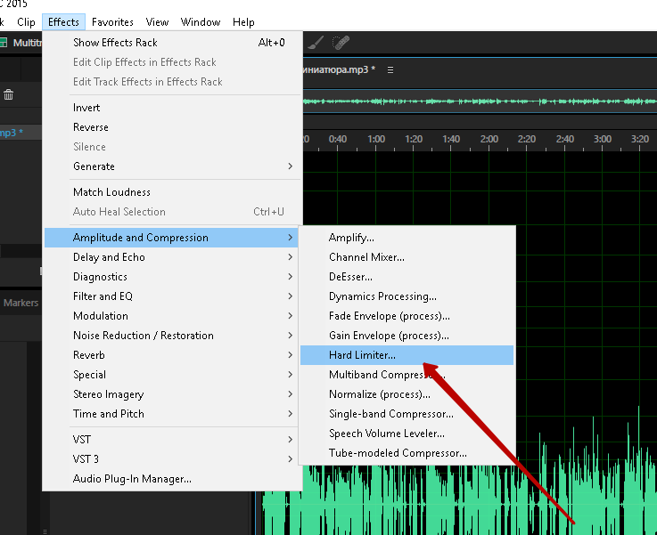This screenshot has width=657, height=535.
Task: Click timeline ruler at 3:00
Action: [602, 139]
